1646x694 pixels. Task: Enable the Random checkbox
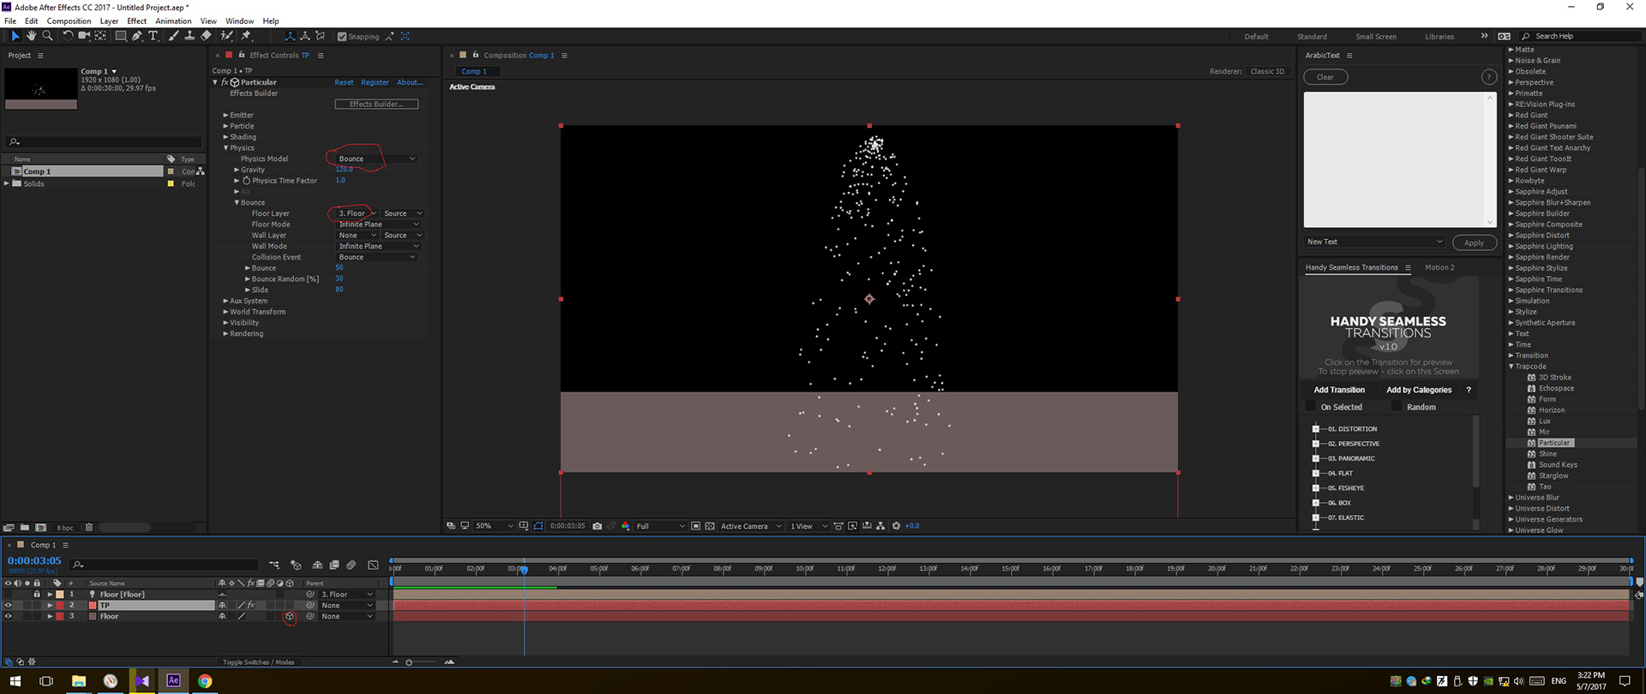[1396, 406]
